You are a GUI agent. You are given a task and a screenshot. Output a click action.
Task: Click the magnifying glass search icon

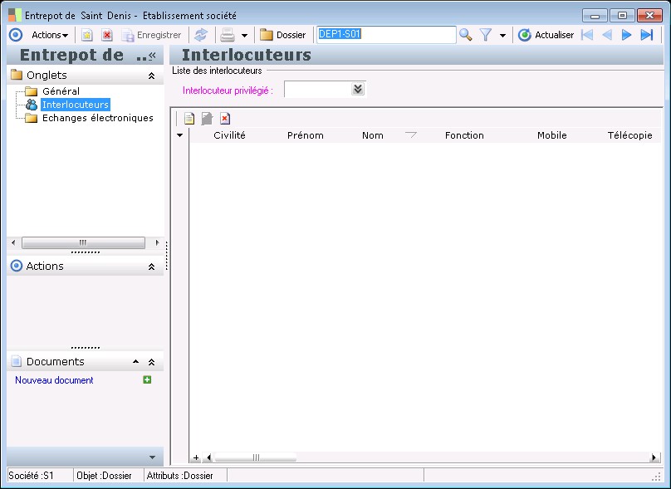pyautogui.click(x=466, y=35)
